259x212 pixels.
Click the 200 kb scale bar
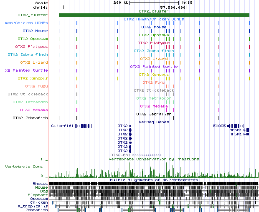coord(154,2)
